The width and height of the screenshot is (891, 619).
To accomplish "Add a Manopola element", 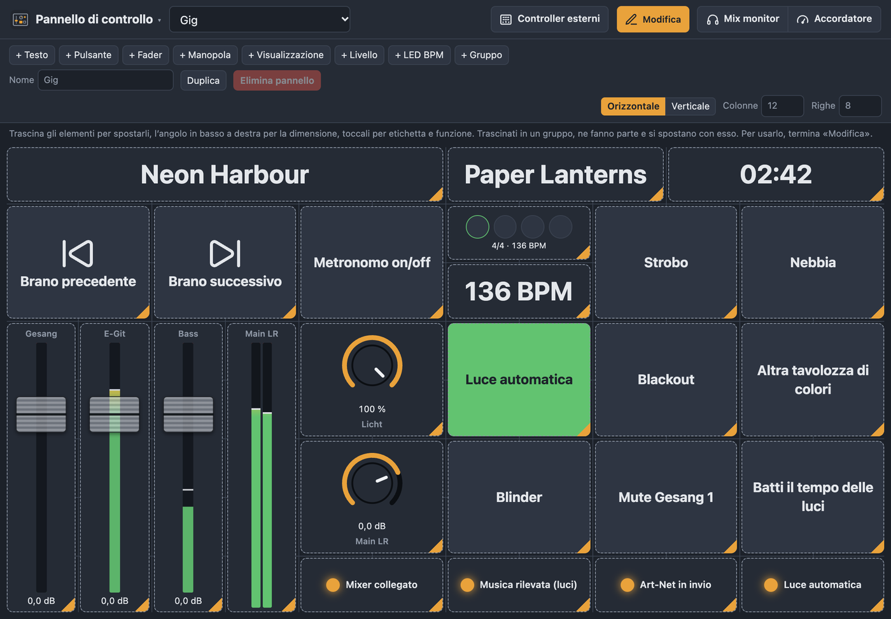I will (205, 55).
